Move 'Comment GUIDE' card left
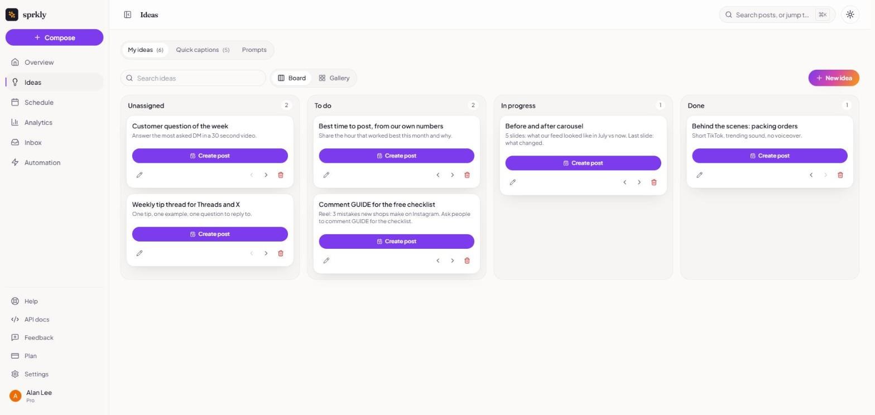The height and width of the screenshot is (415, 875). pos(438,260)
